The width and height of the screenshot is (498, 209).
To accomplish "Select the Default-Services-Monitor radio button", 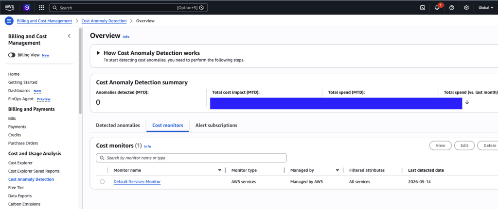I will (102, 182).
